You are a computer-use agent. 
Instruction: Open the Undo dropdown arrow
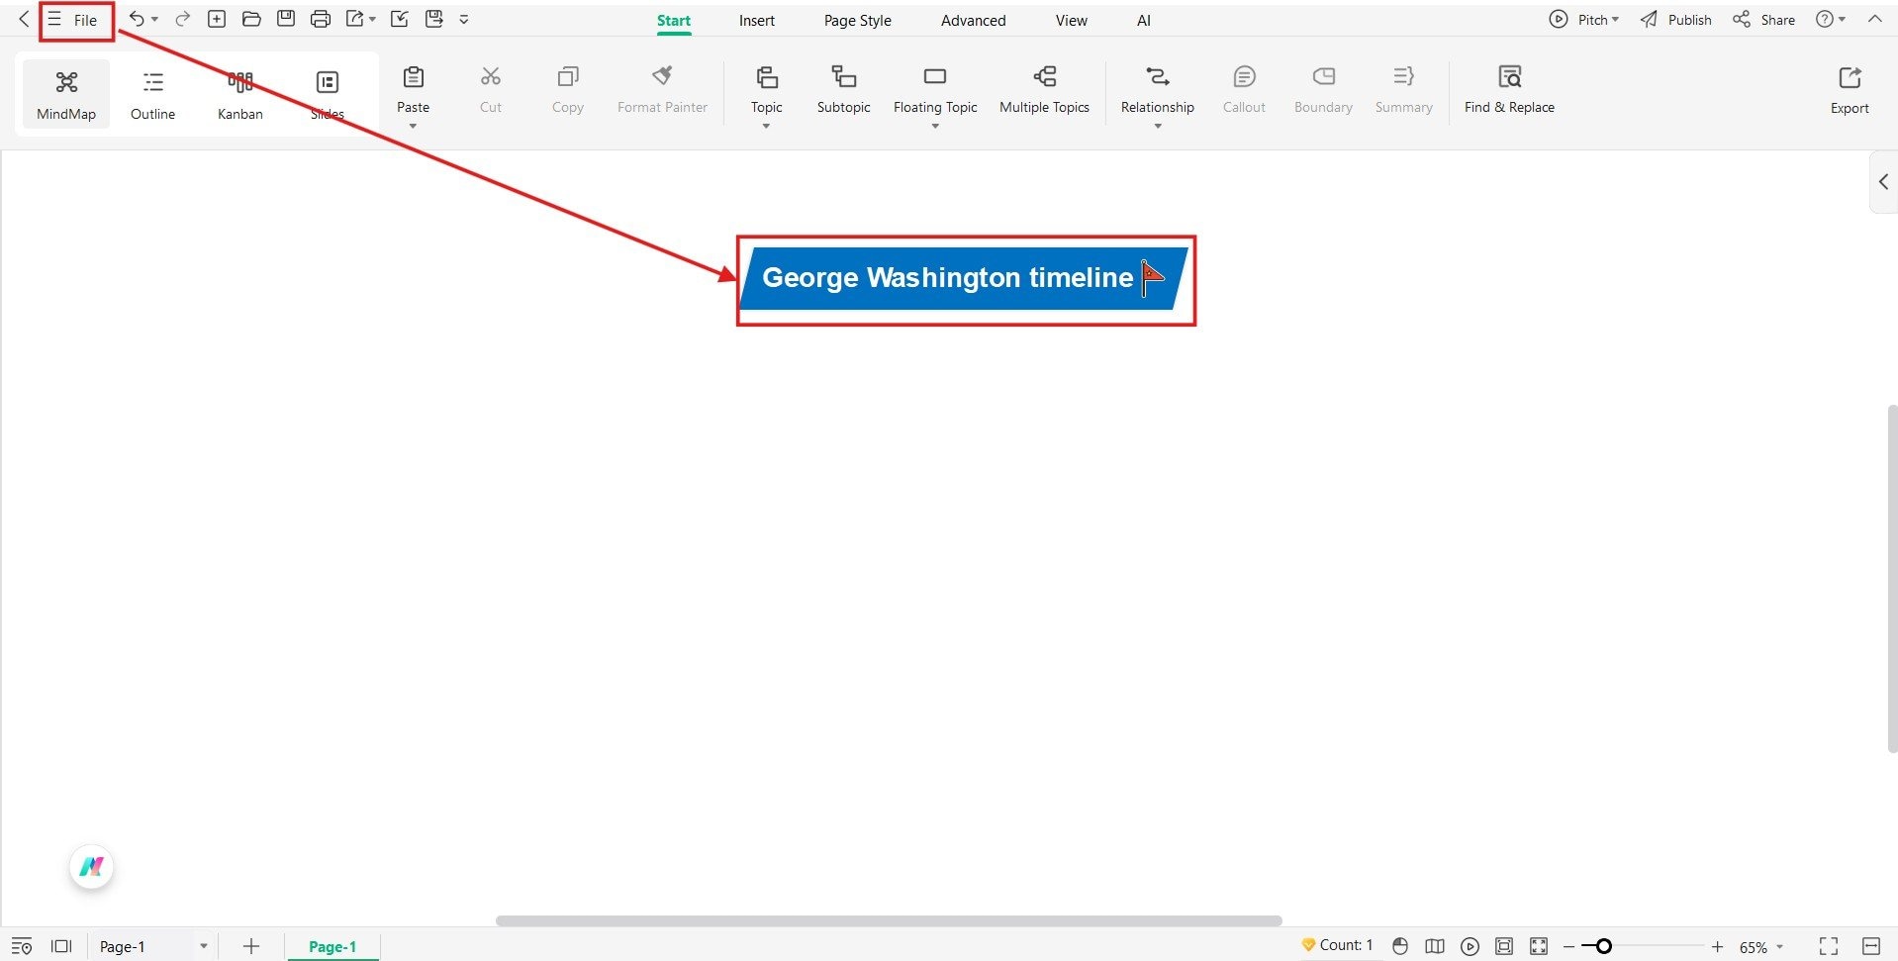point(156,19)
